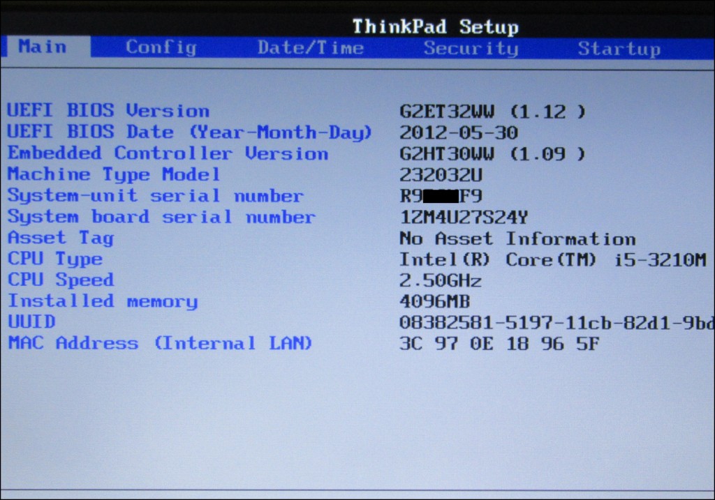
Task: Click the BIOS date 2012-05-30
Action: tap(459, 132)
